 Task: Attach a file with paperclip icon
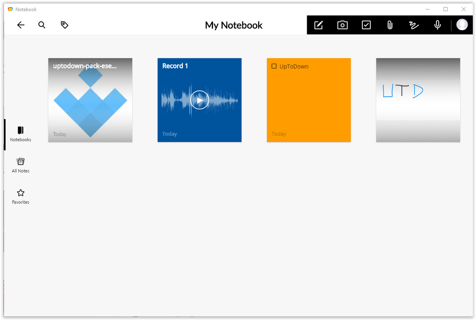click(390, 25)
